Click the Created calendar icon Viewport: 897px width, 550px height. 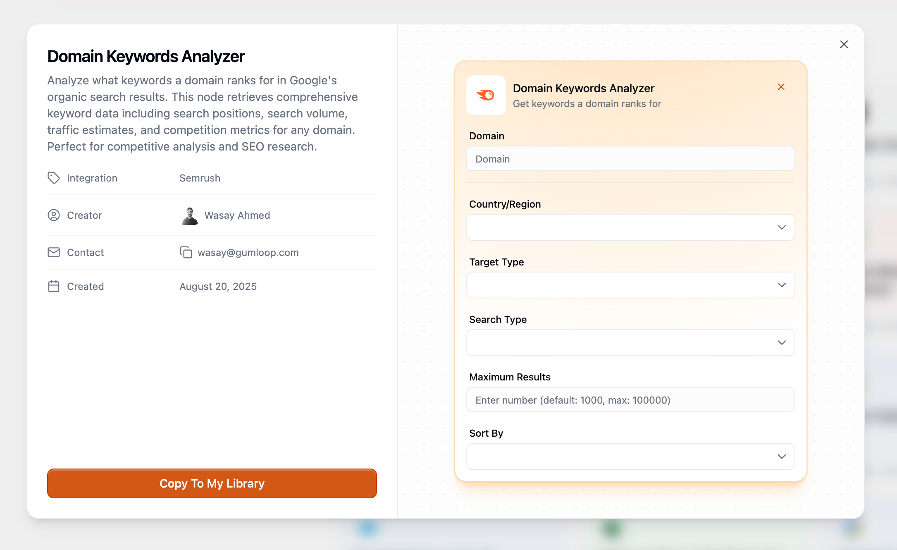tap(54, 286)
